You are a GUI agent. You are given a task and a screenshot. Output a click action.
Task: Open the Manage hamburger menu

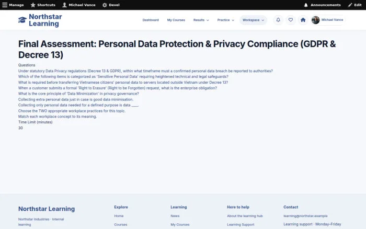pyautogui.click(x=13, y=5)
